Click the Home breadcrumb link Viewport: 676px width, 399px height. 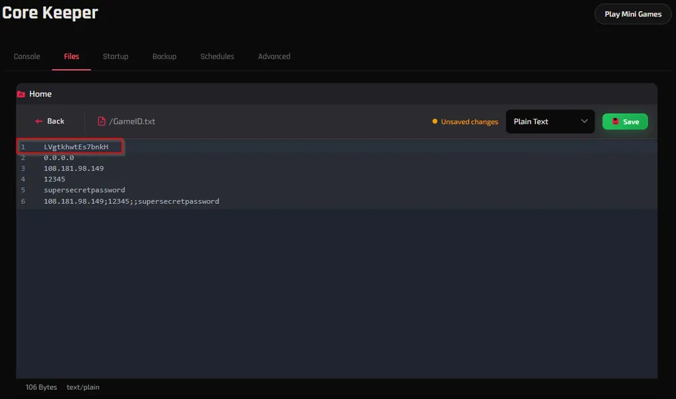click(x=40, y=94)
